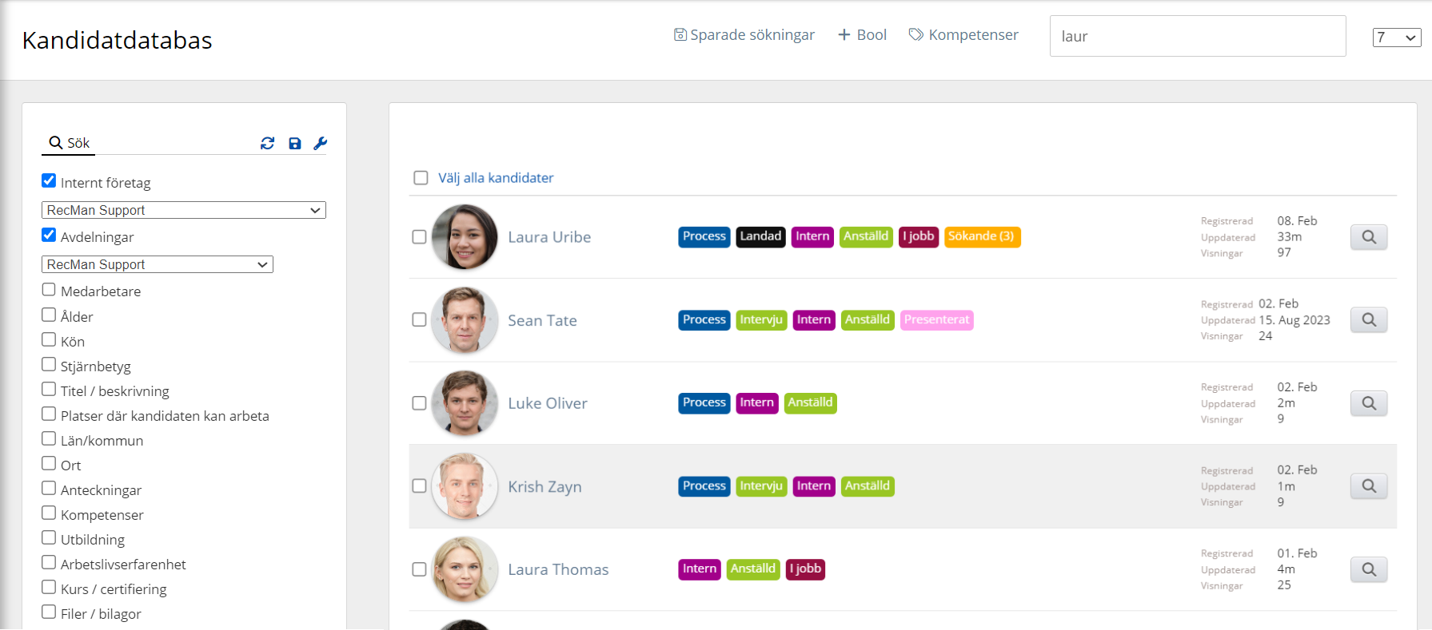Click the refresh search icon
1432x630 pixels.
tap(267, 143)
